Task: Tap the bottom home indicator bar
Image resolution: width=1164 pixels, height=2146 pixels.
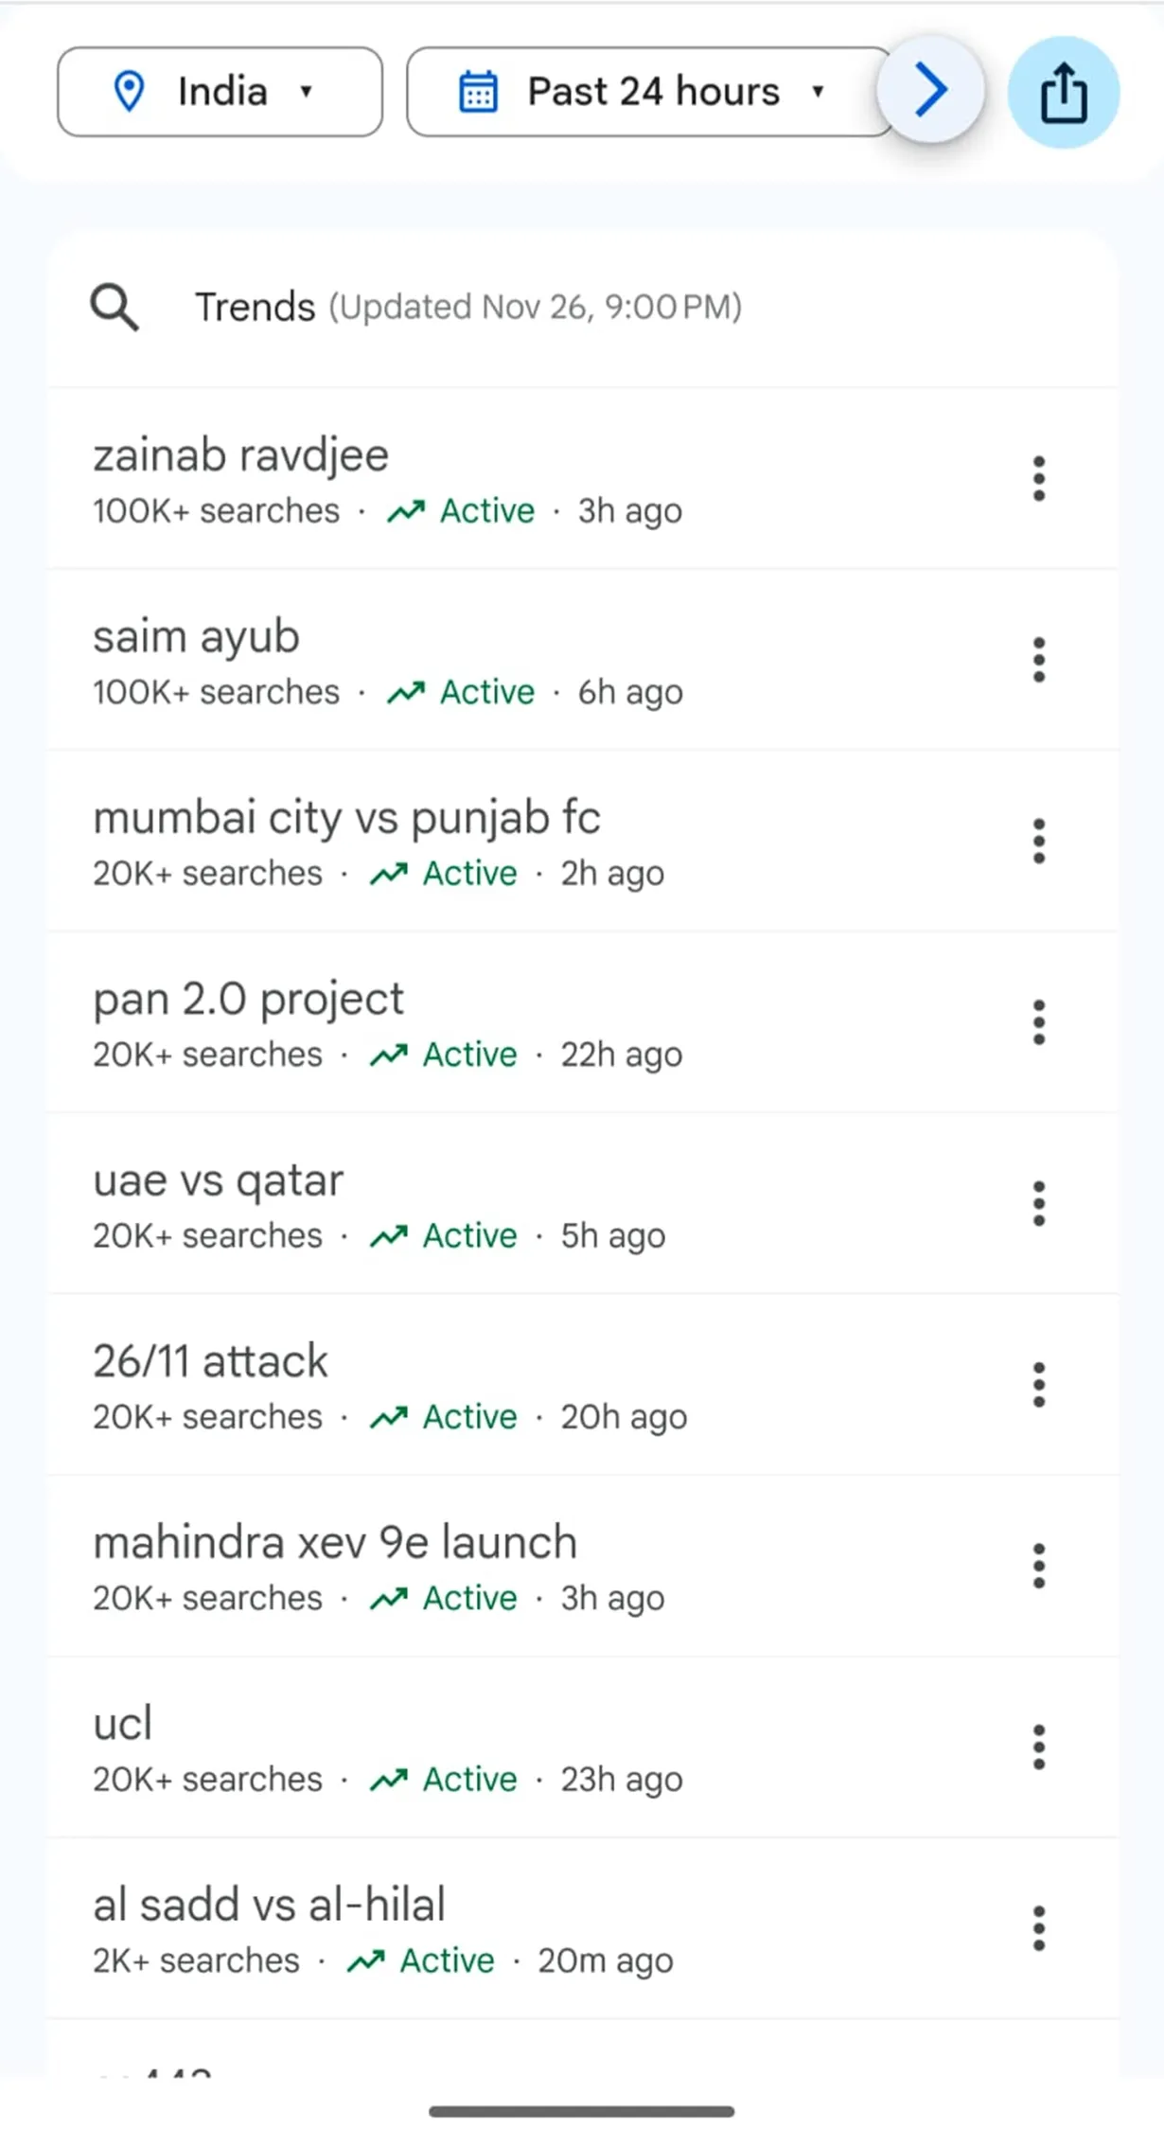Action: point(581,2111)
